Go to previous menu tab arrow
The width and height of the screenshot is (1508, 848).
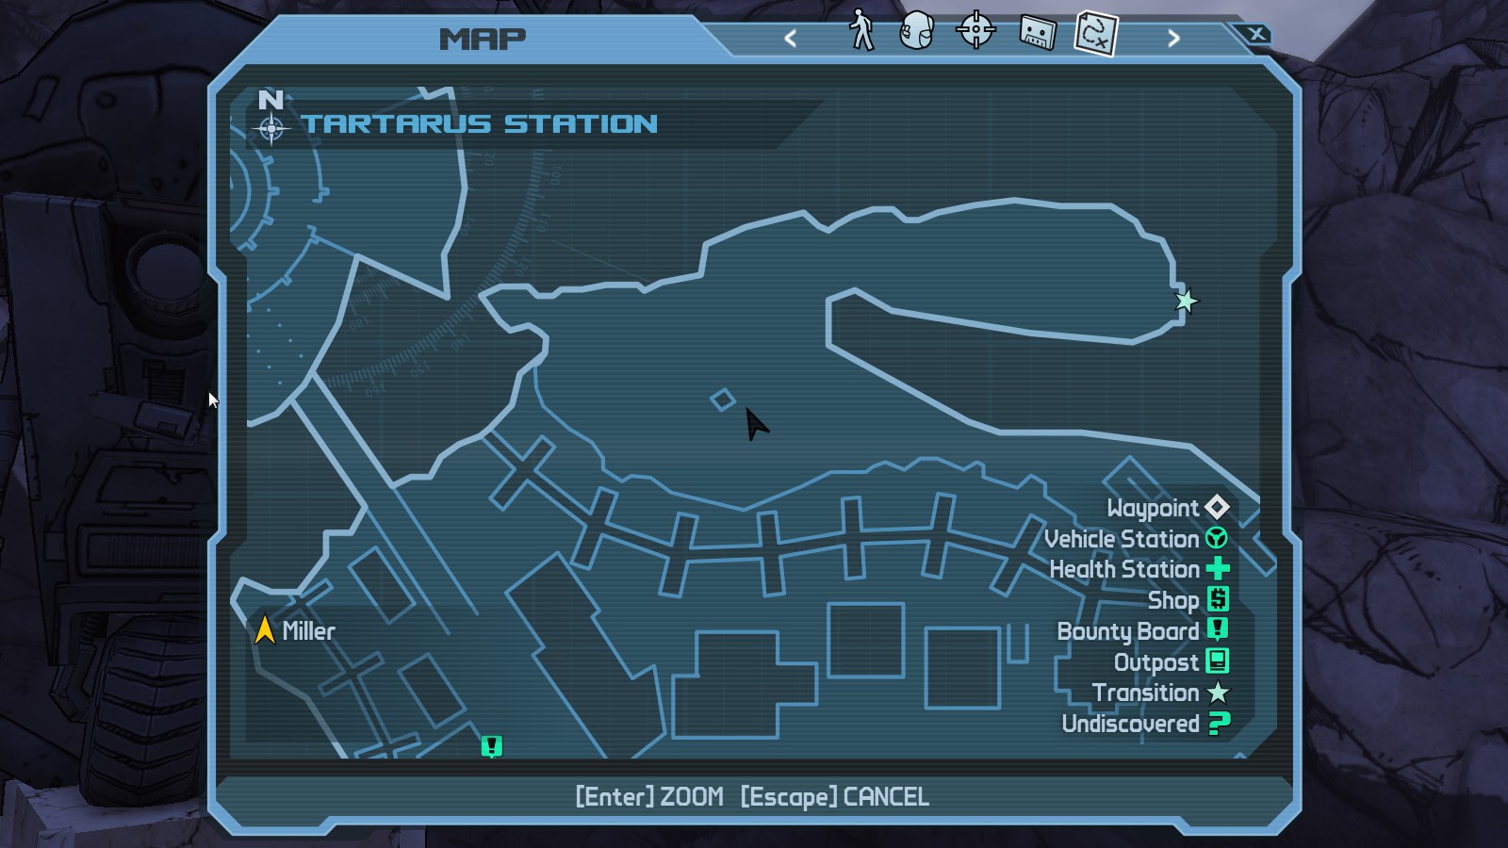tap(791, 38)
